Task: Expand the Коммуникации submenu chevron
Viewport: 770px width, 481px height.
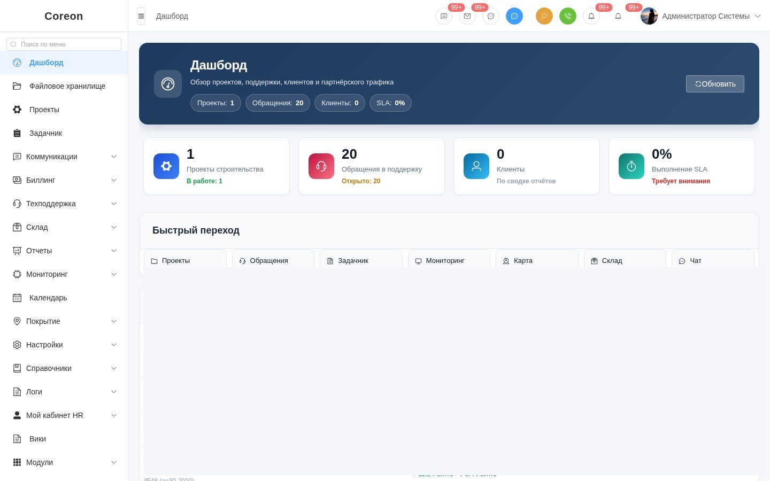Action: point(114,157)
